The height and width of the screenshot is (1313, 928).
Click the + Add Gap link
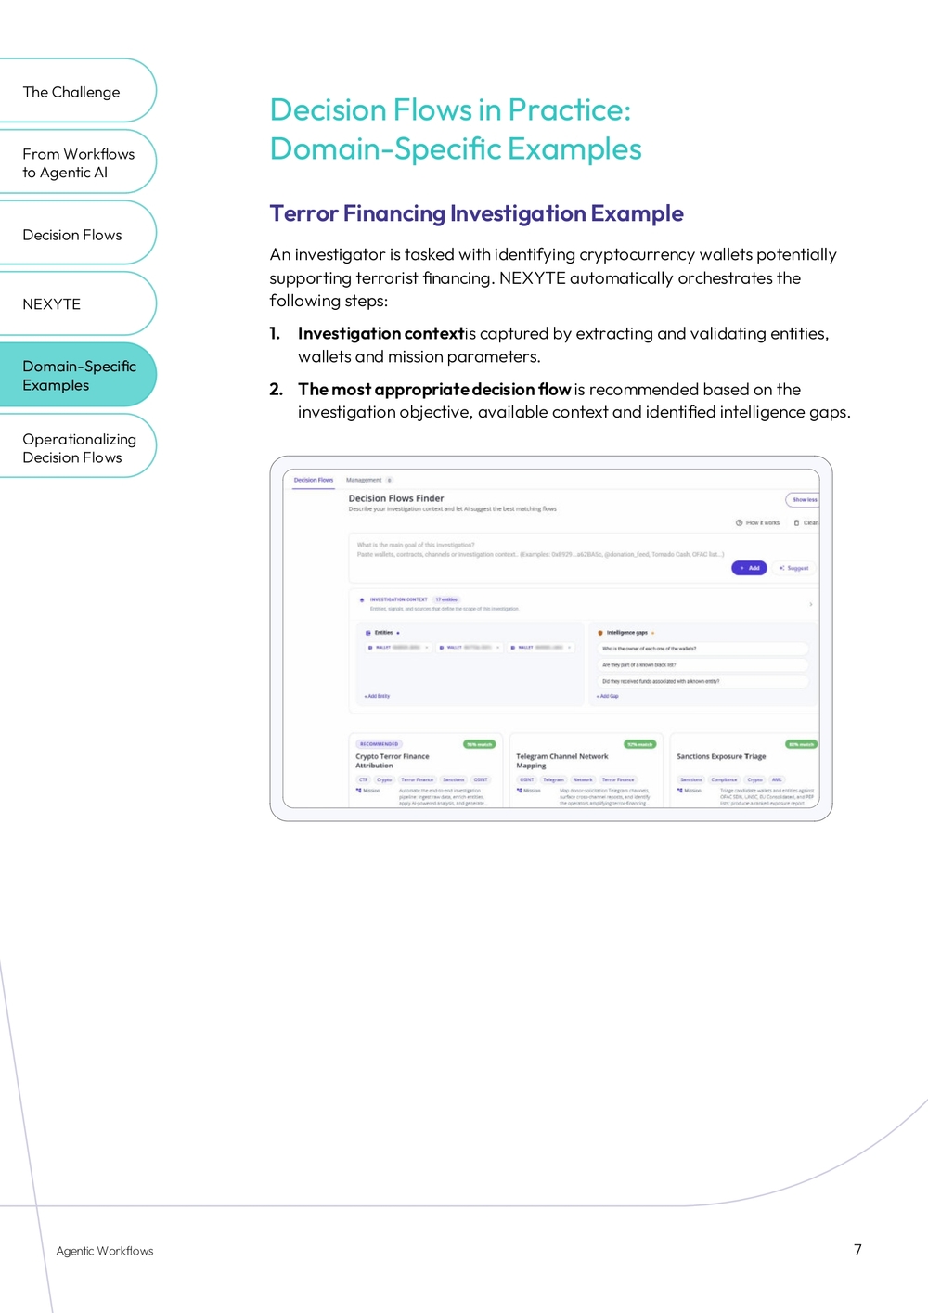608,696
